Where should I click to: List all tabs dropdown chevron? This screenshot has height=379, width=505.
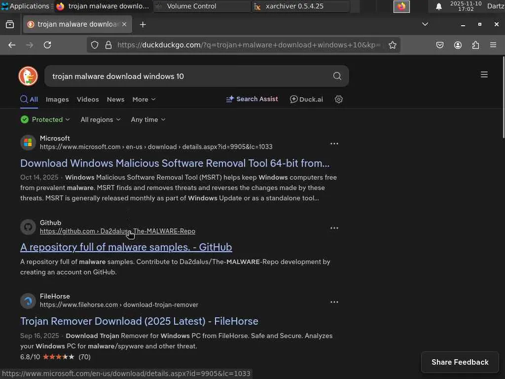[x=425, y=24]
